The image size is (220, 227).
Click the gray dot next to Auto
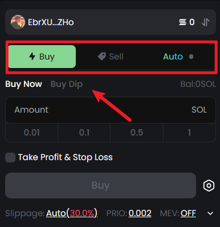point(191,57)
